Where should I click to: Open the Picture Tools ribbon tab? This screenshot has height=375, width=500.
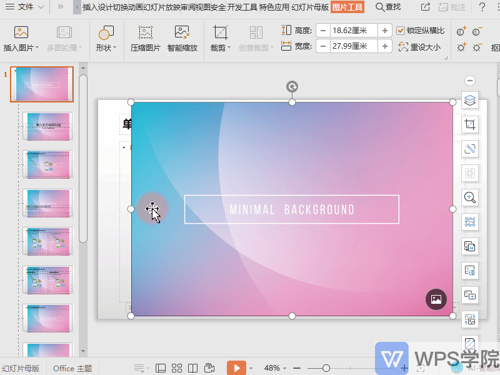click(x=347, y=7)
